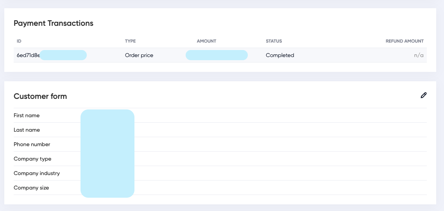Viewport: 444px width, 211px height.
Task: Select the "Customer form" heading
Action: pyautogui.click(x=40, y=96)
